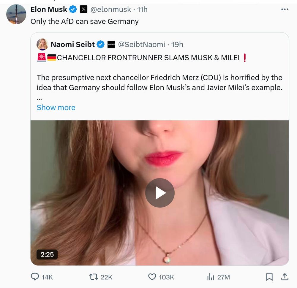Bookmark this post

coord(269,277)
